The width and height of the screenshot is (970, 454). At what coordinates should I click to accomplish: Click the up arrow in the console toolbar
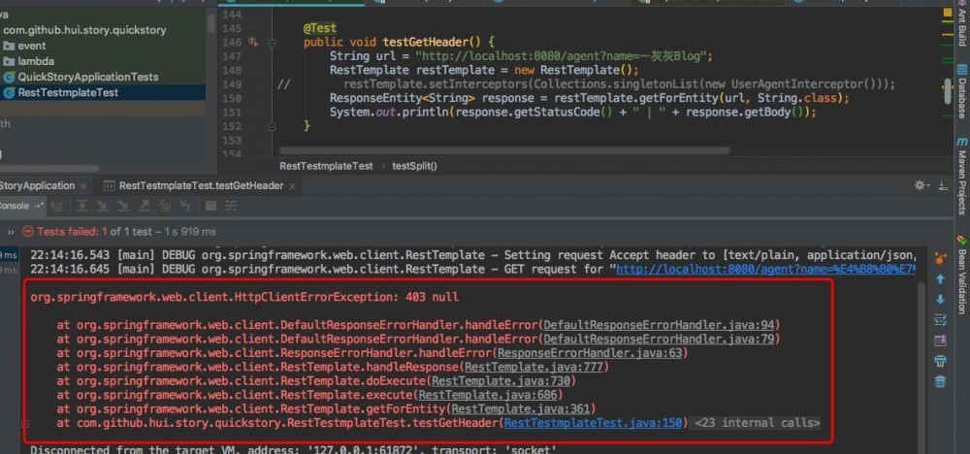point(940,279)
